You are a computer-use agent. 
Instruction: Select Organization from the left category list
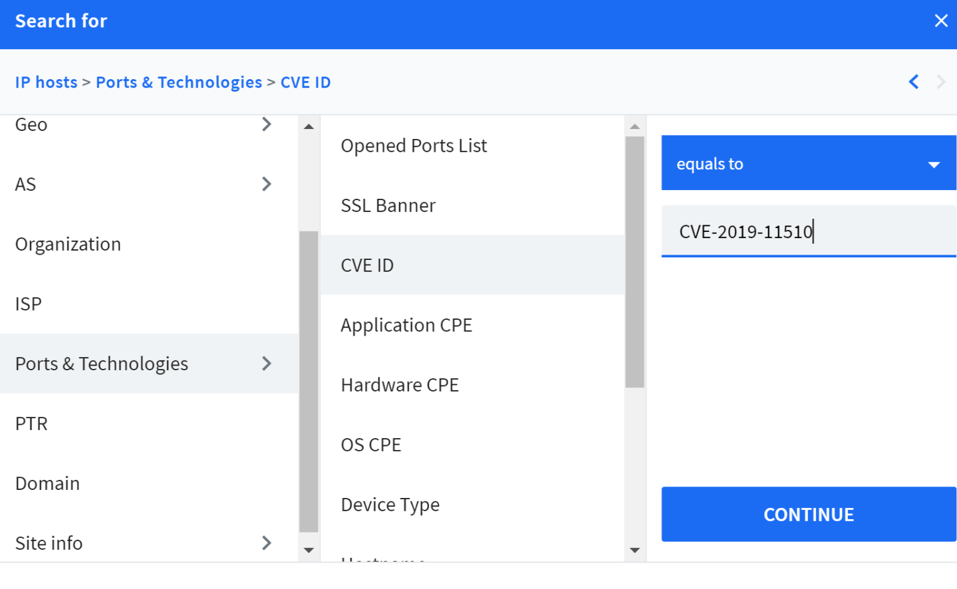point(68,244)
